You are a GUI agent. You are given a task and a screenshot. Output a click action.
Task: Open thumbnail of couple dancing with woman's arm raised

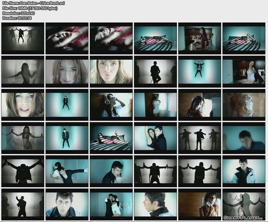click(x=155, y=138)
